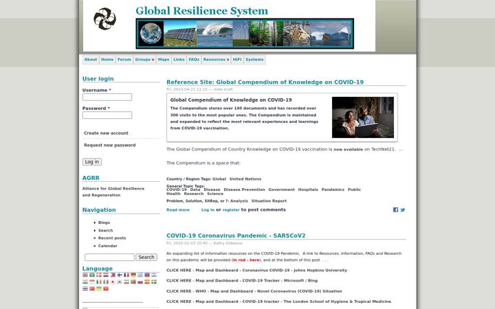Focus the Password input field
The height and width of the screenshot is (309, 495).
107,115
